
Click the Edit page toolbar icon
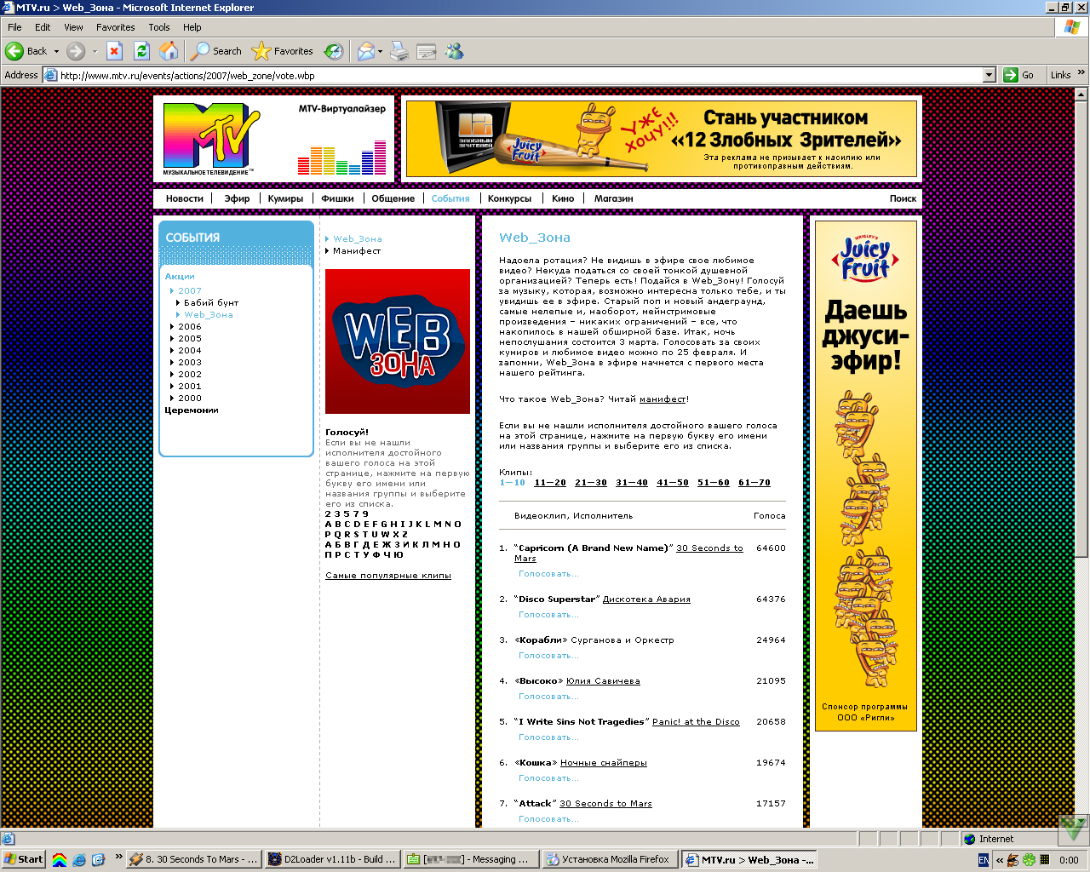[x=427, y=51]
